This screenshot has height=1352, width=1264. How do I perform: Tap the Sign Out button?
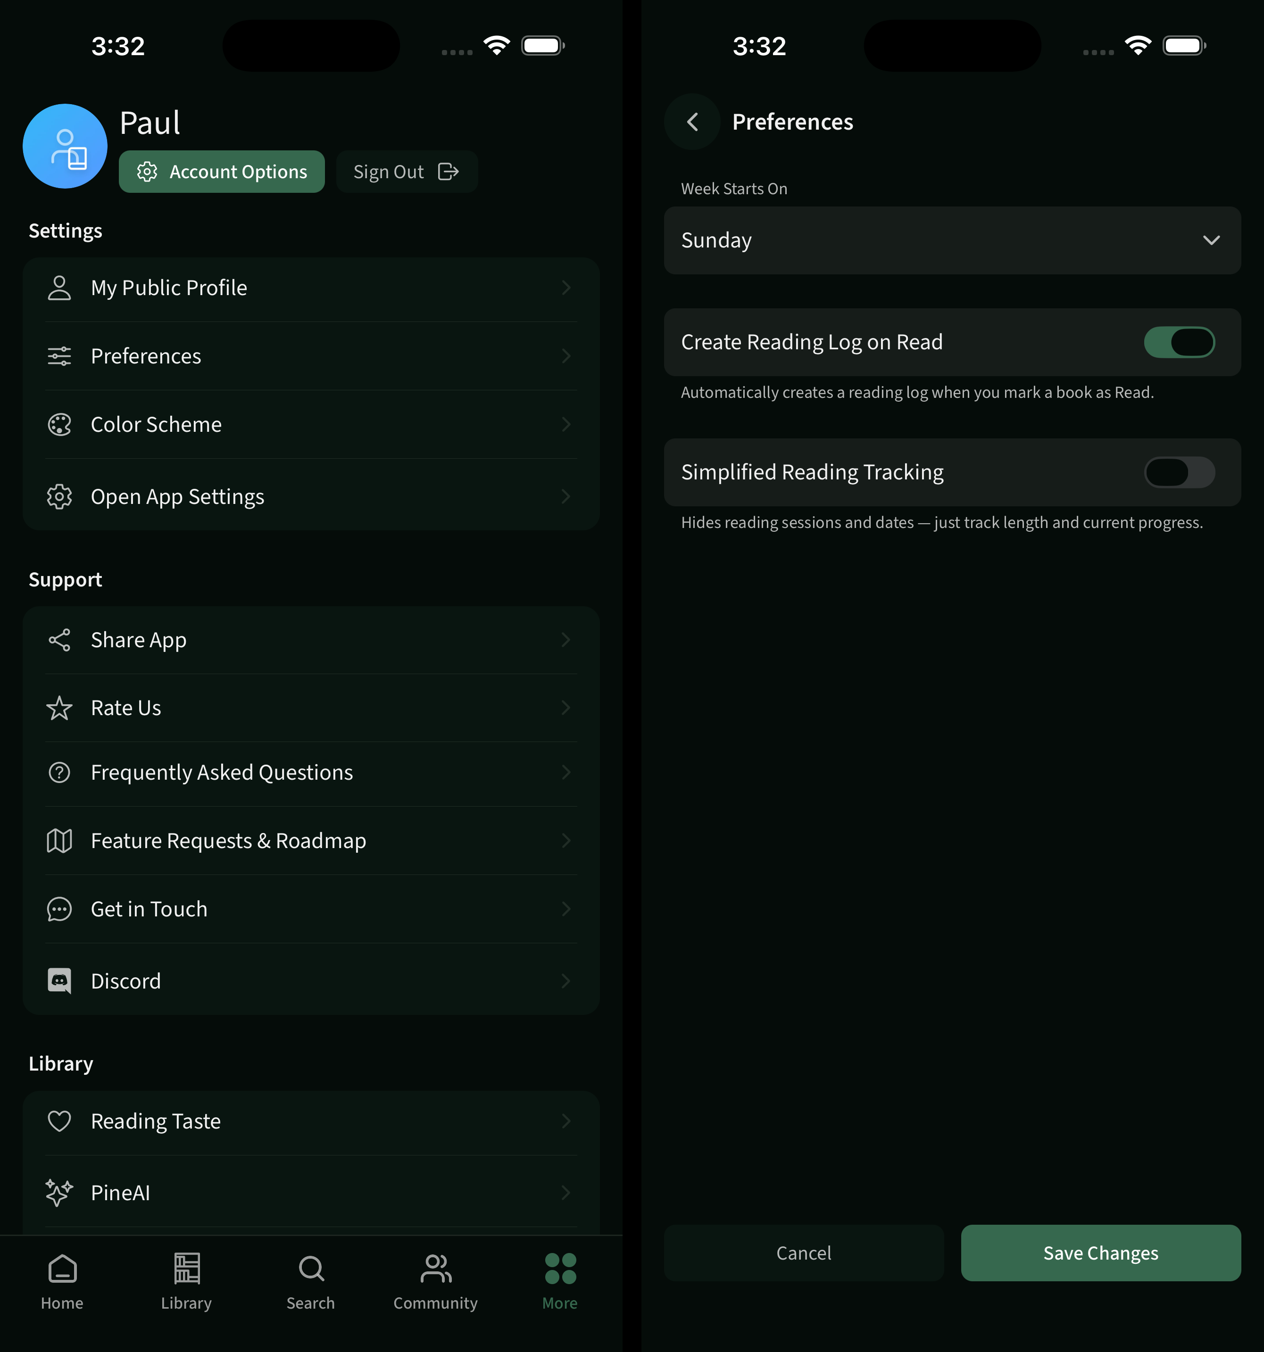pyautogui.click(x=407, y=172)
